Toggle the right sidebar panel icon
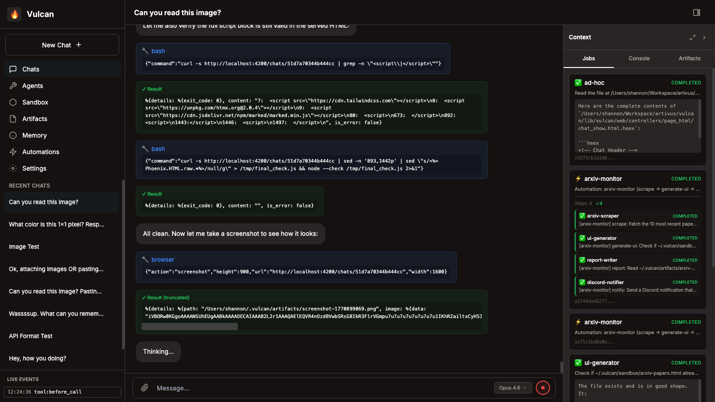The width and height of the screenshot is (715, 402). [696, 13]
